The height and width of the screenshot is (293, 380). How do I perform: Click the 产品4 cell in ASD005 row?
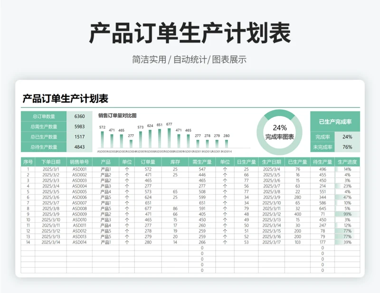click(x=105, y=192)
